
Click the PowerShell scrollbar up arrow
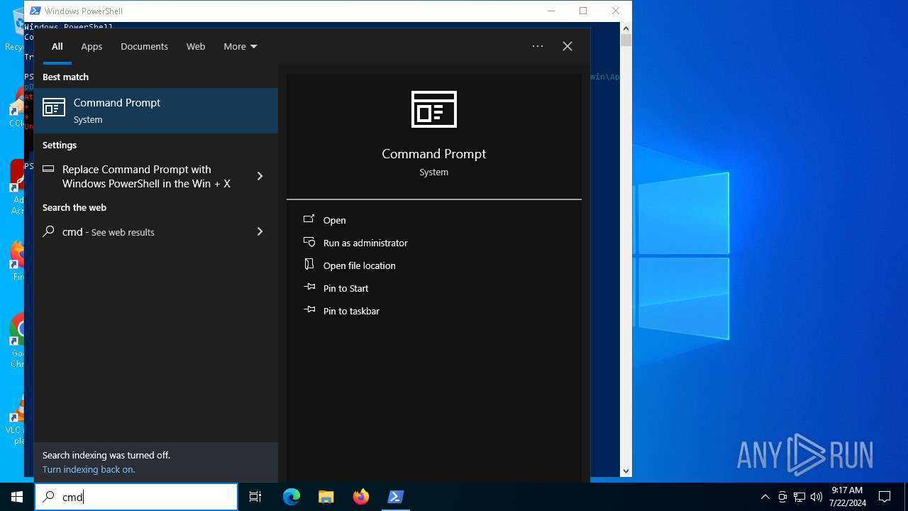tap(626, 28)
